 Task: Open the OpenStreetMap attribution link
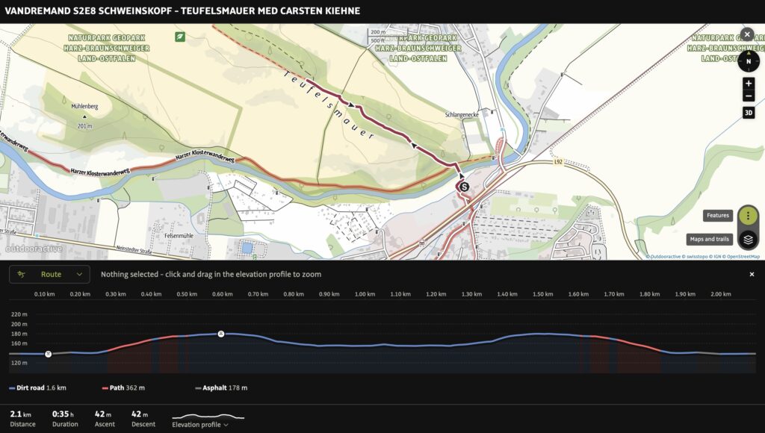click(742, 257)
